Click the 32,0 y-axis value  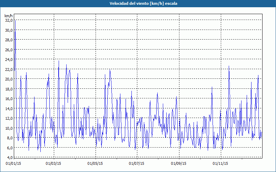[x=9, y=20]
